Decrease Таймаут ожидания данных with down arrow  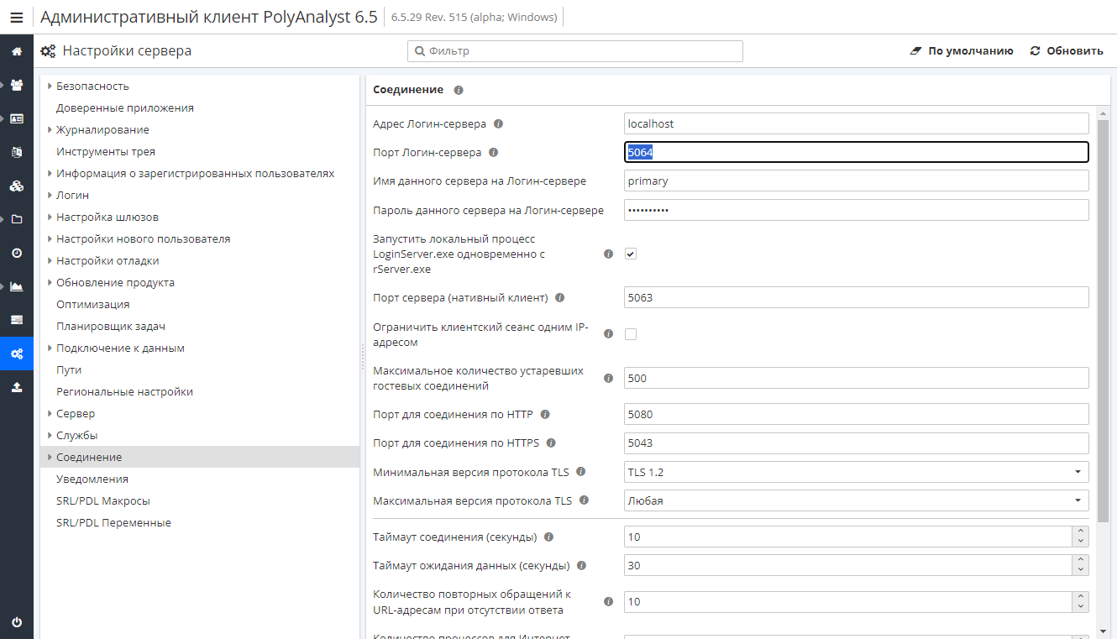1081,571
